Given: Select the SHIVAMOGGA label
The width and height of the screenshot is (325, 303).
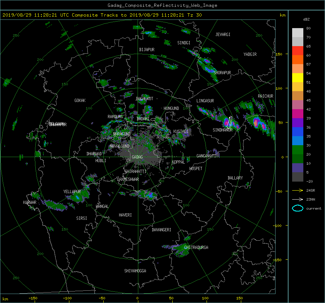Looking at the screenshot, I should [x=135, y=271].
